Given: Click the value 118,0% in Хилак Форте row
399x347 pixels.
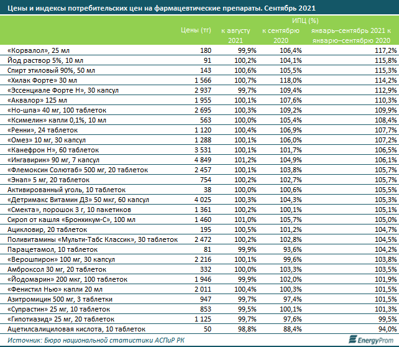Looking at the screenshot, I should 291,80.
